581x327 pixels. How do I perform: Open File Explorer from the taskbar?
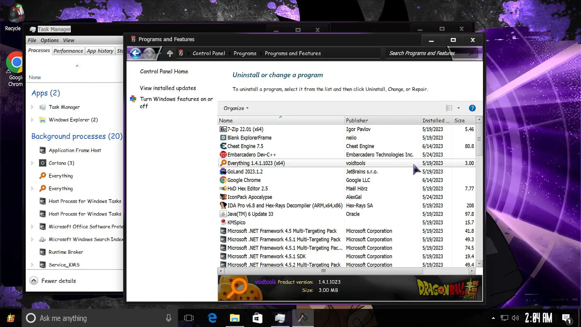coord(235,318)
